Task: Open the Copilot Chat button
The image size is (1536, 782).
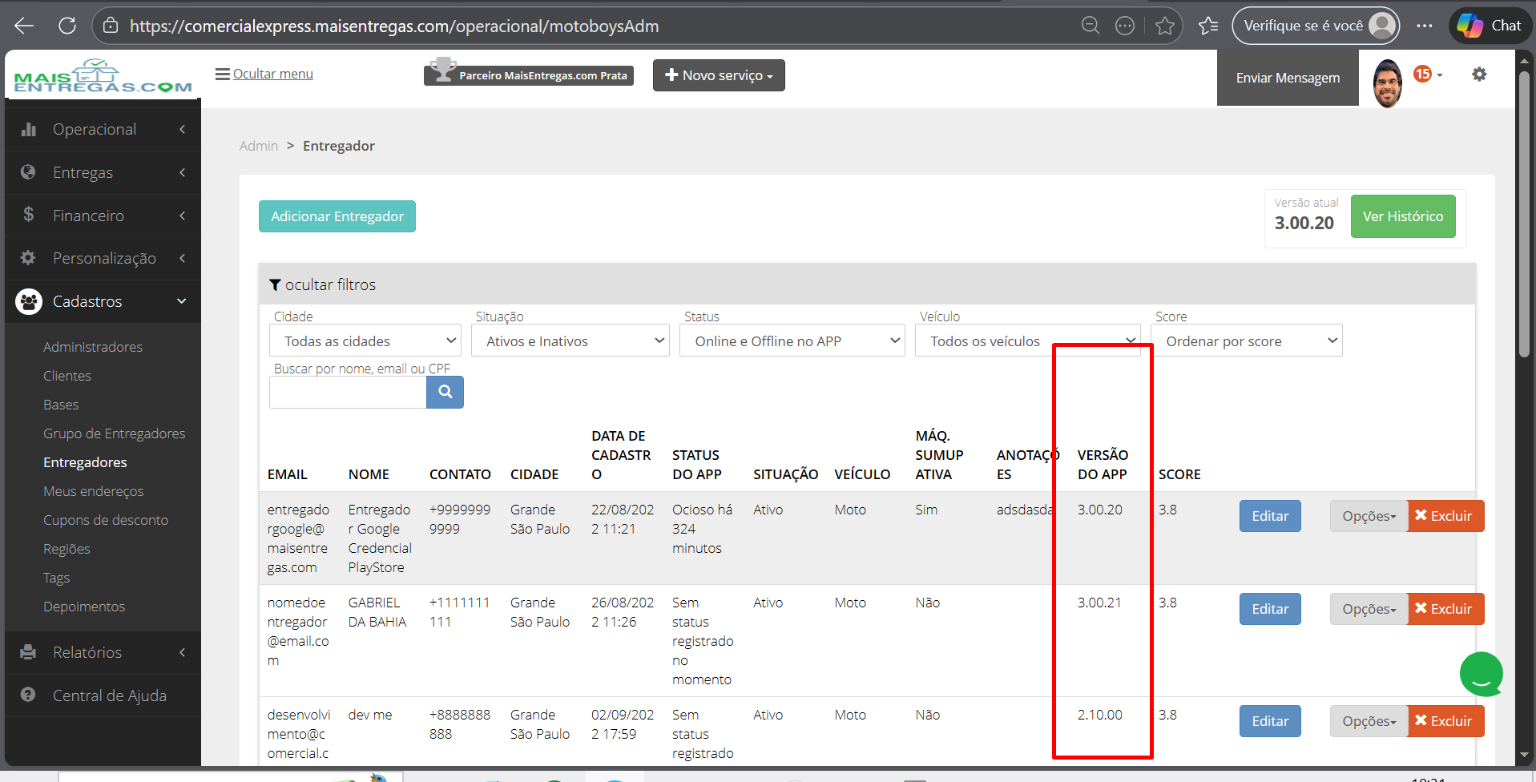Action: click(x=1490, y=26)
